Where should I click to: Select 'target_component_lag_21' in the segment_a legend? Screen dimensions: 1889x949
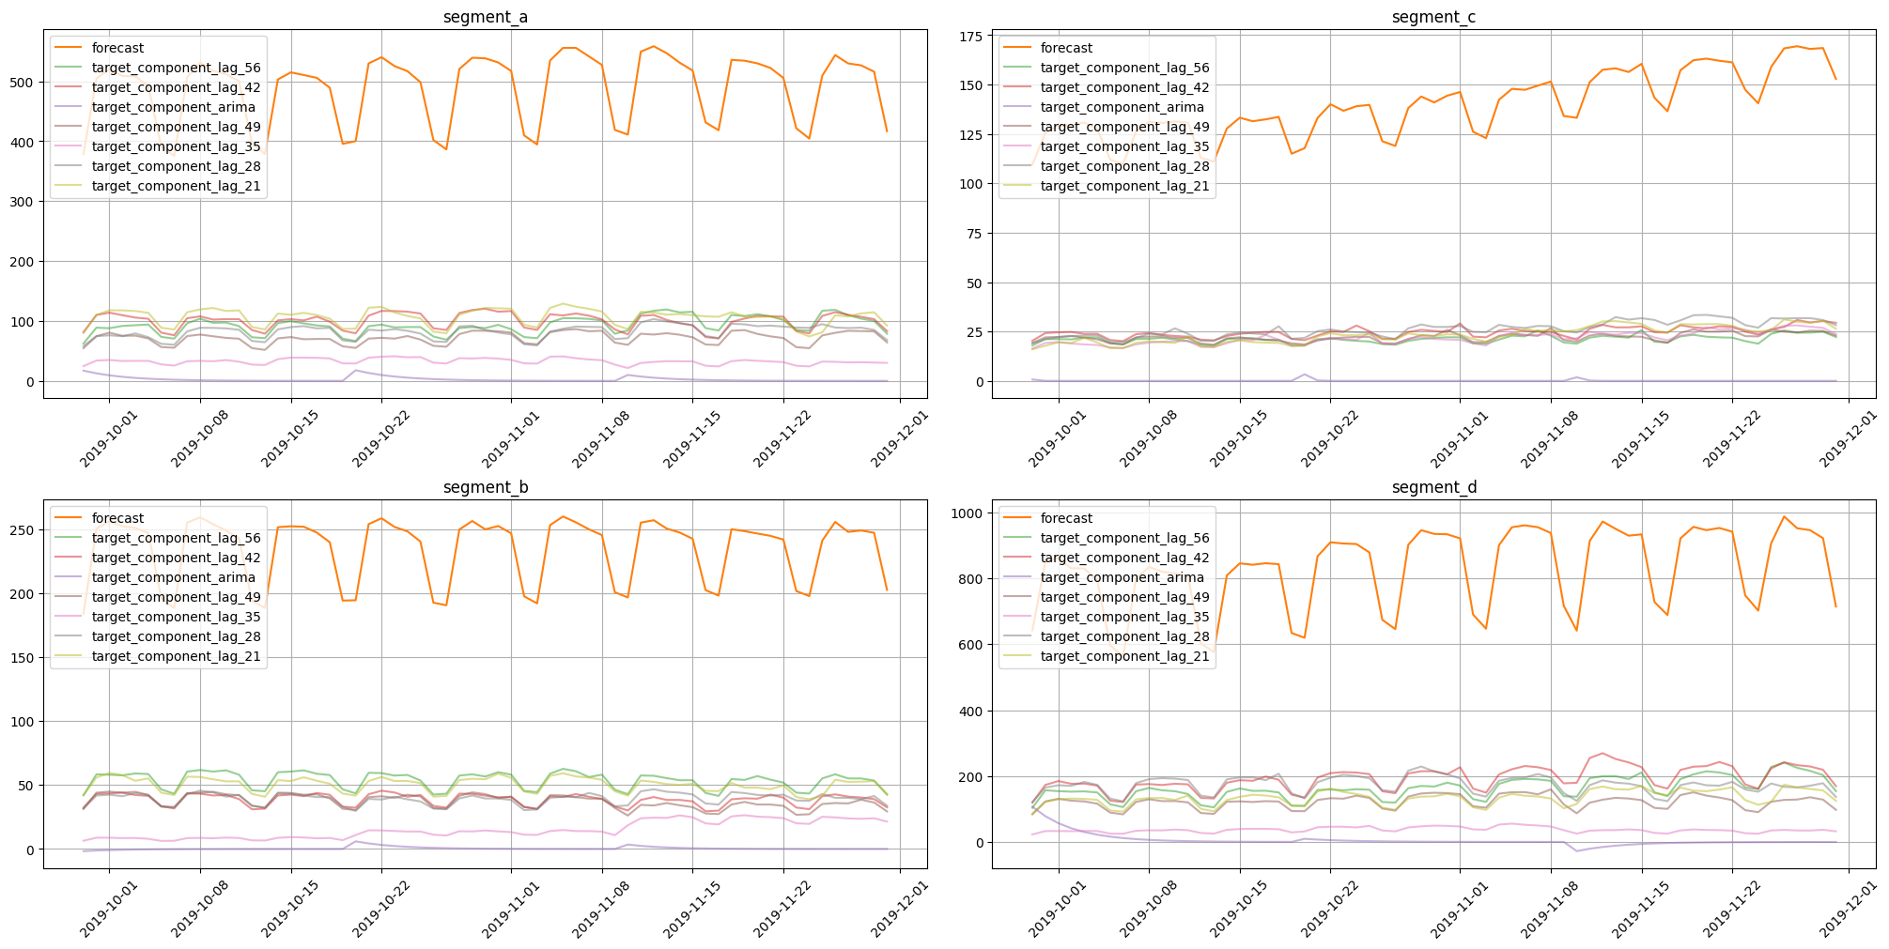click(176, 186)
